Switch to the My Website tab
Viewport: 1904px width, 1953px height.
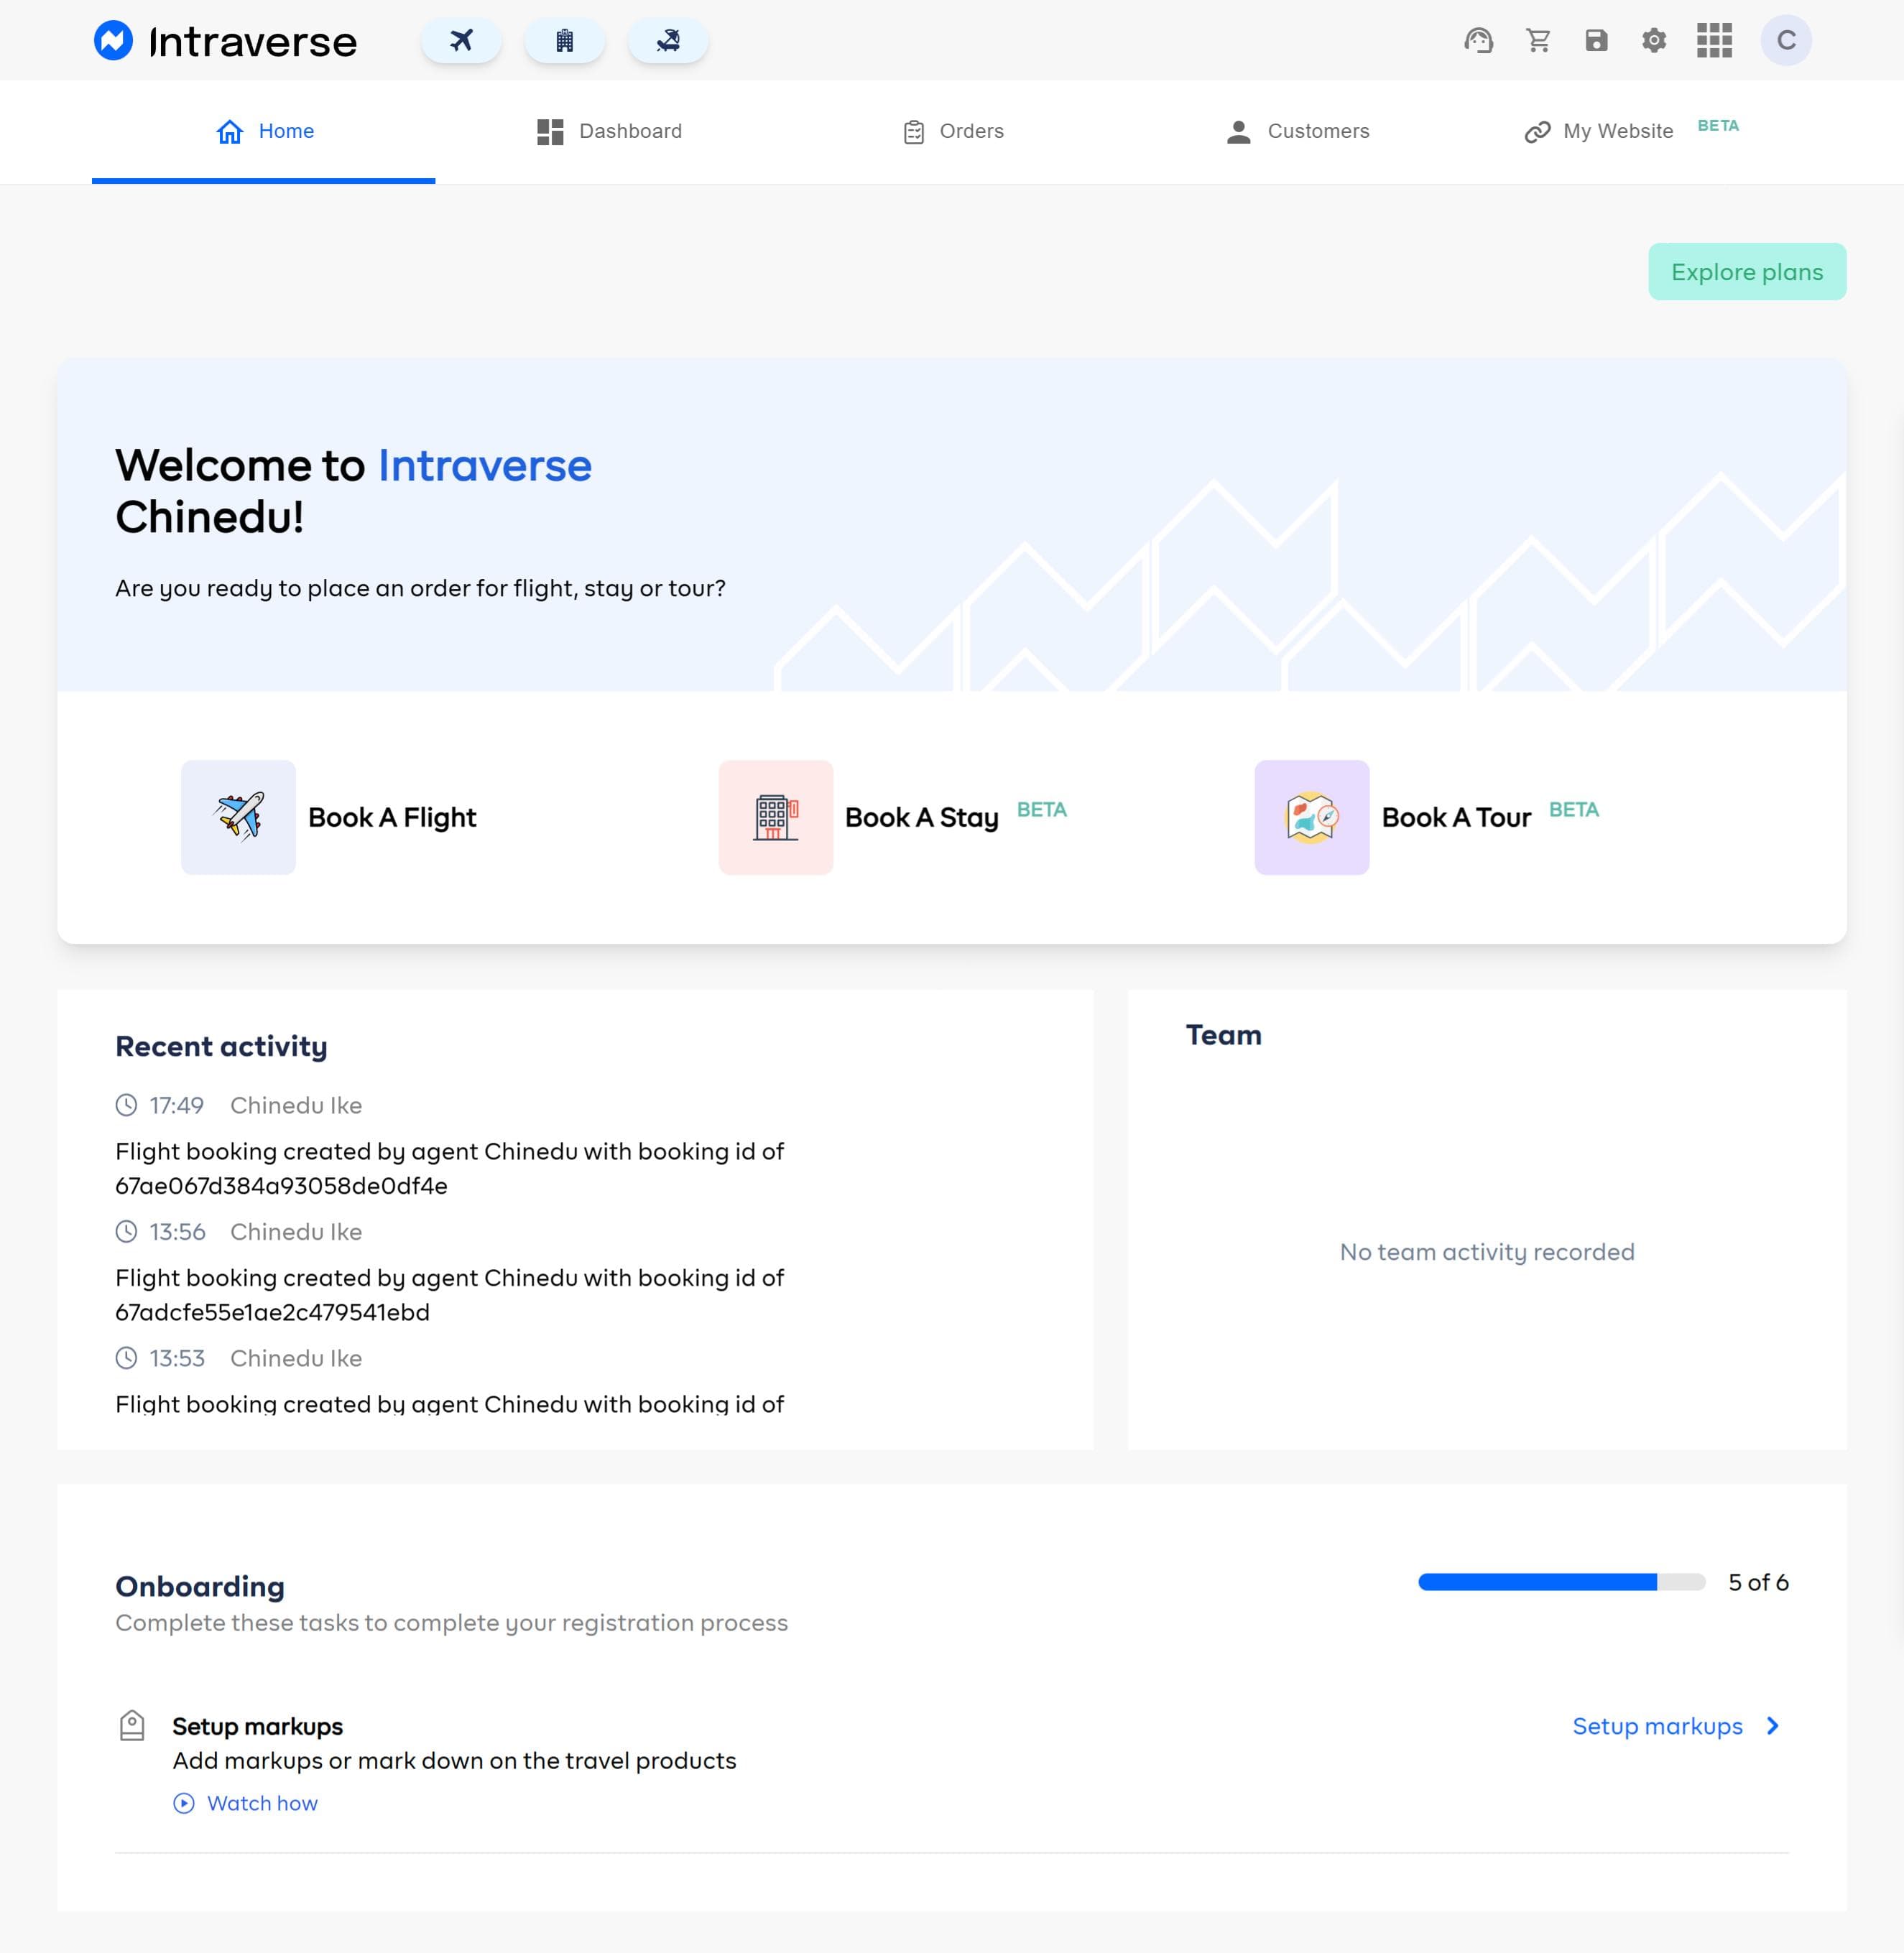coord(1631,132)
